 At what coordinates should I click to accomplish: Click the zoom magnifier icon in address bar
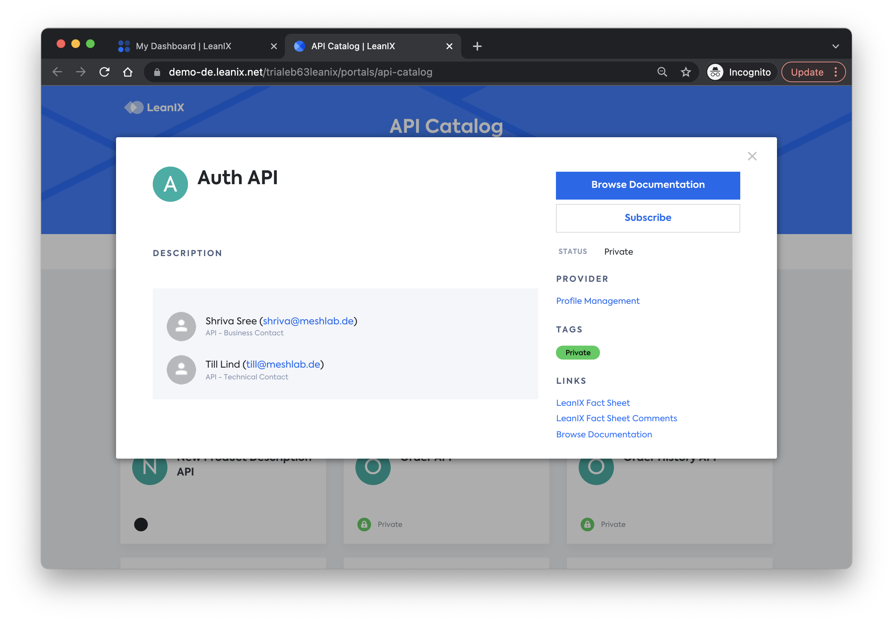(x=662, y=72)
